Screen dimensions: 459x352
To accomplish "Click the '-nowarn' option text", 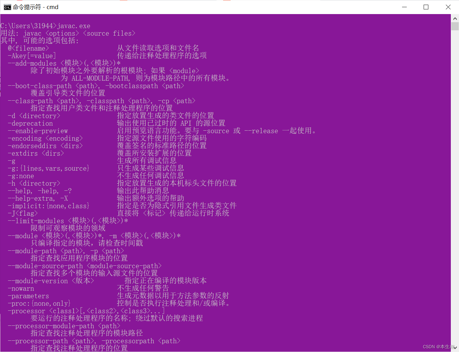I will 21,289.
